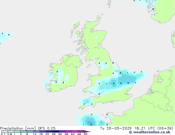Click the '0.1' legend scale label
Image resolution: width=175 pixels, height=135 pixels.
click(3, 134)
